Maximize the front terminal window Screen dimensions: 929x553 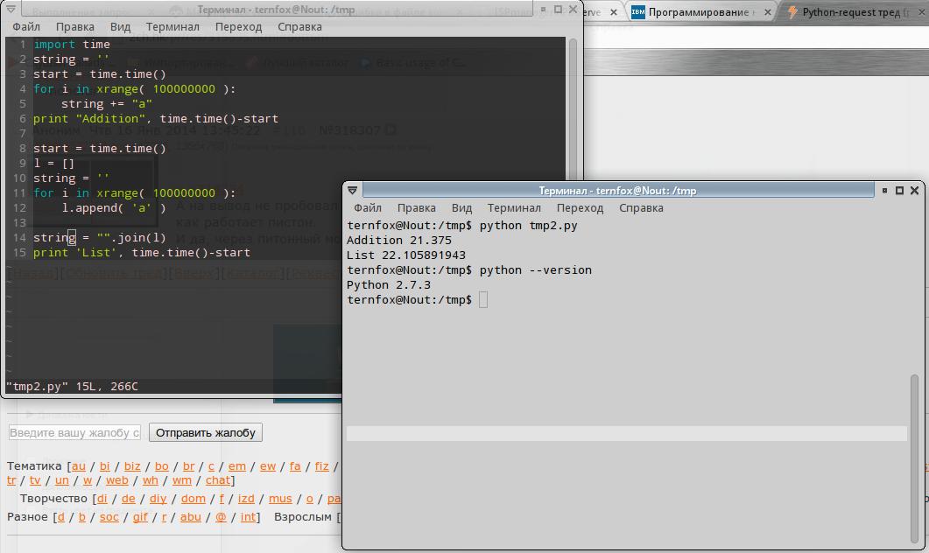899,190
